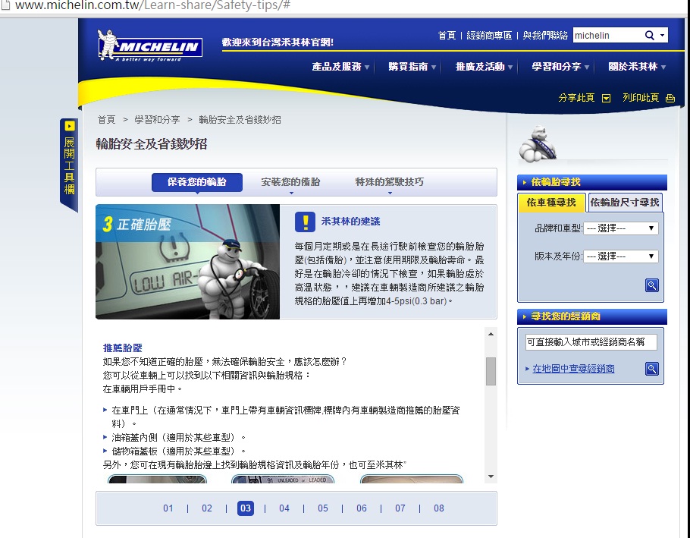Click the 列印此頁 text link
The height and width of the screenshot is (538, 690).
click(640, 98)
